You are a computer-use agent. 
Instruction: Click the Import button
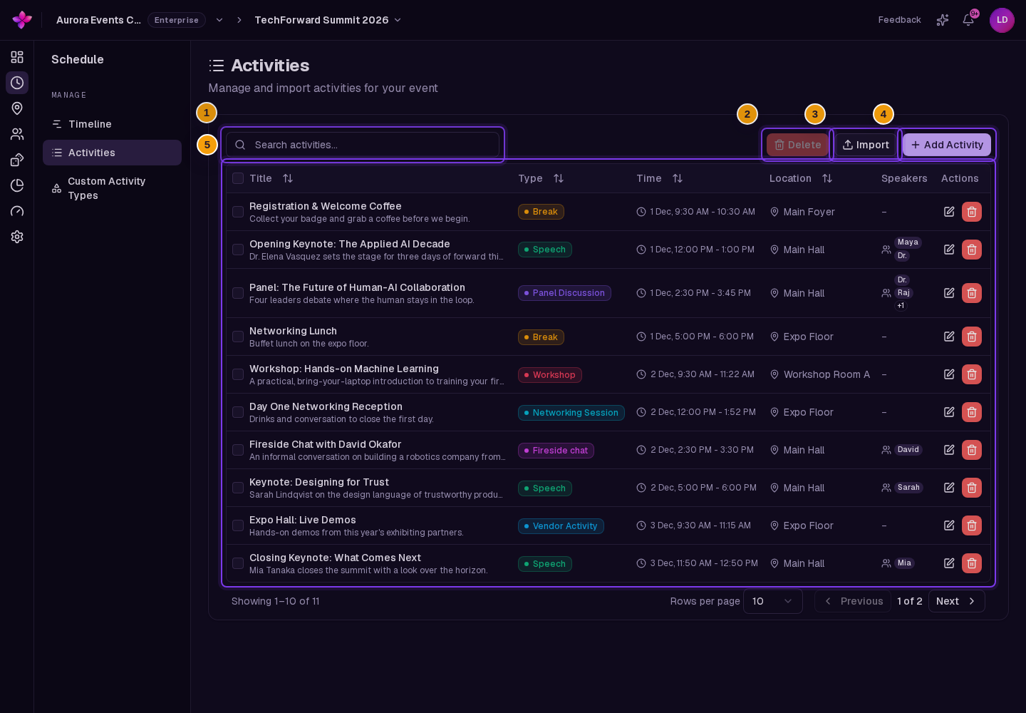click(x=866, y=145)
